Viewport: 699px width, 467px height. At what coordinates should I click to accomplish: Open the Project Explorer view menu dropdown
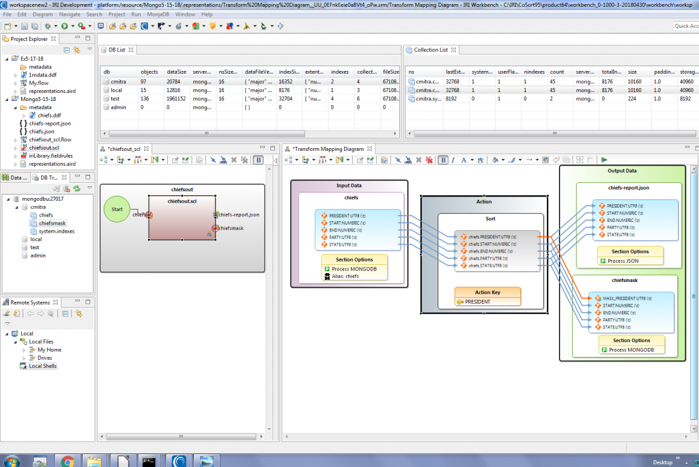pos(89,50)
